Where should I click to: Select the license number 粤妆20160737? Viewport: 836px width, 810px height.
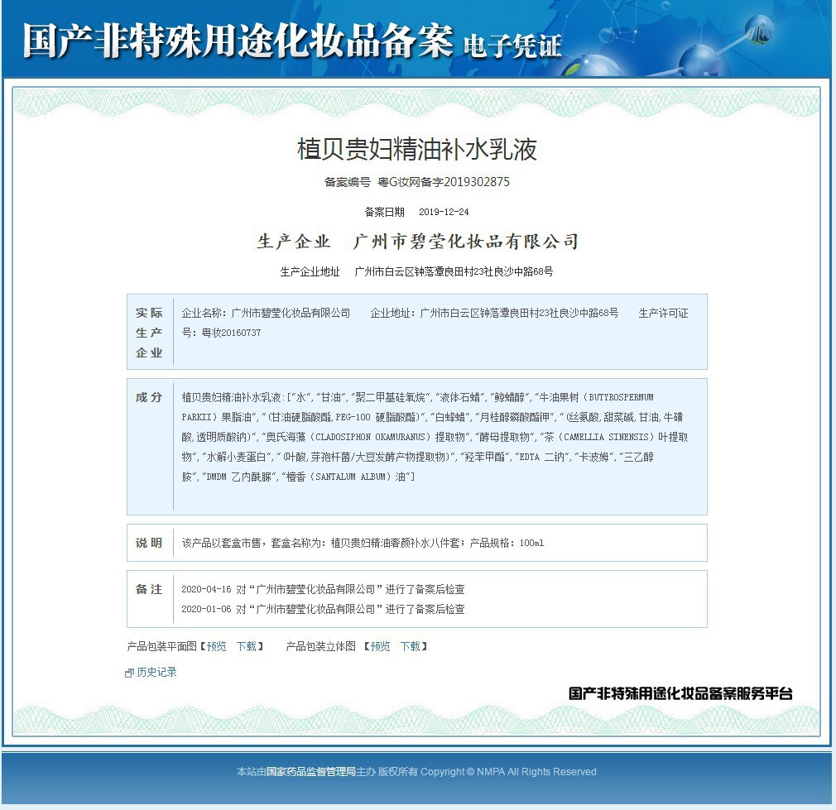click(232, 333)
